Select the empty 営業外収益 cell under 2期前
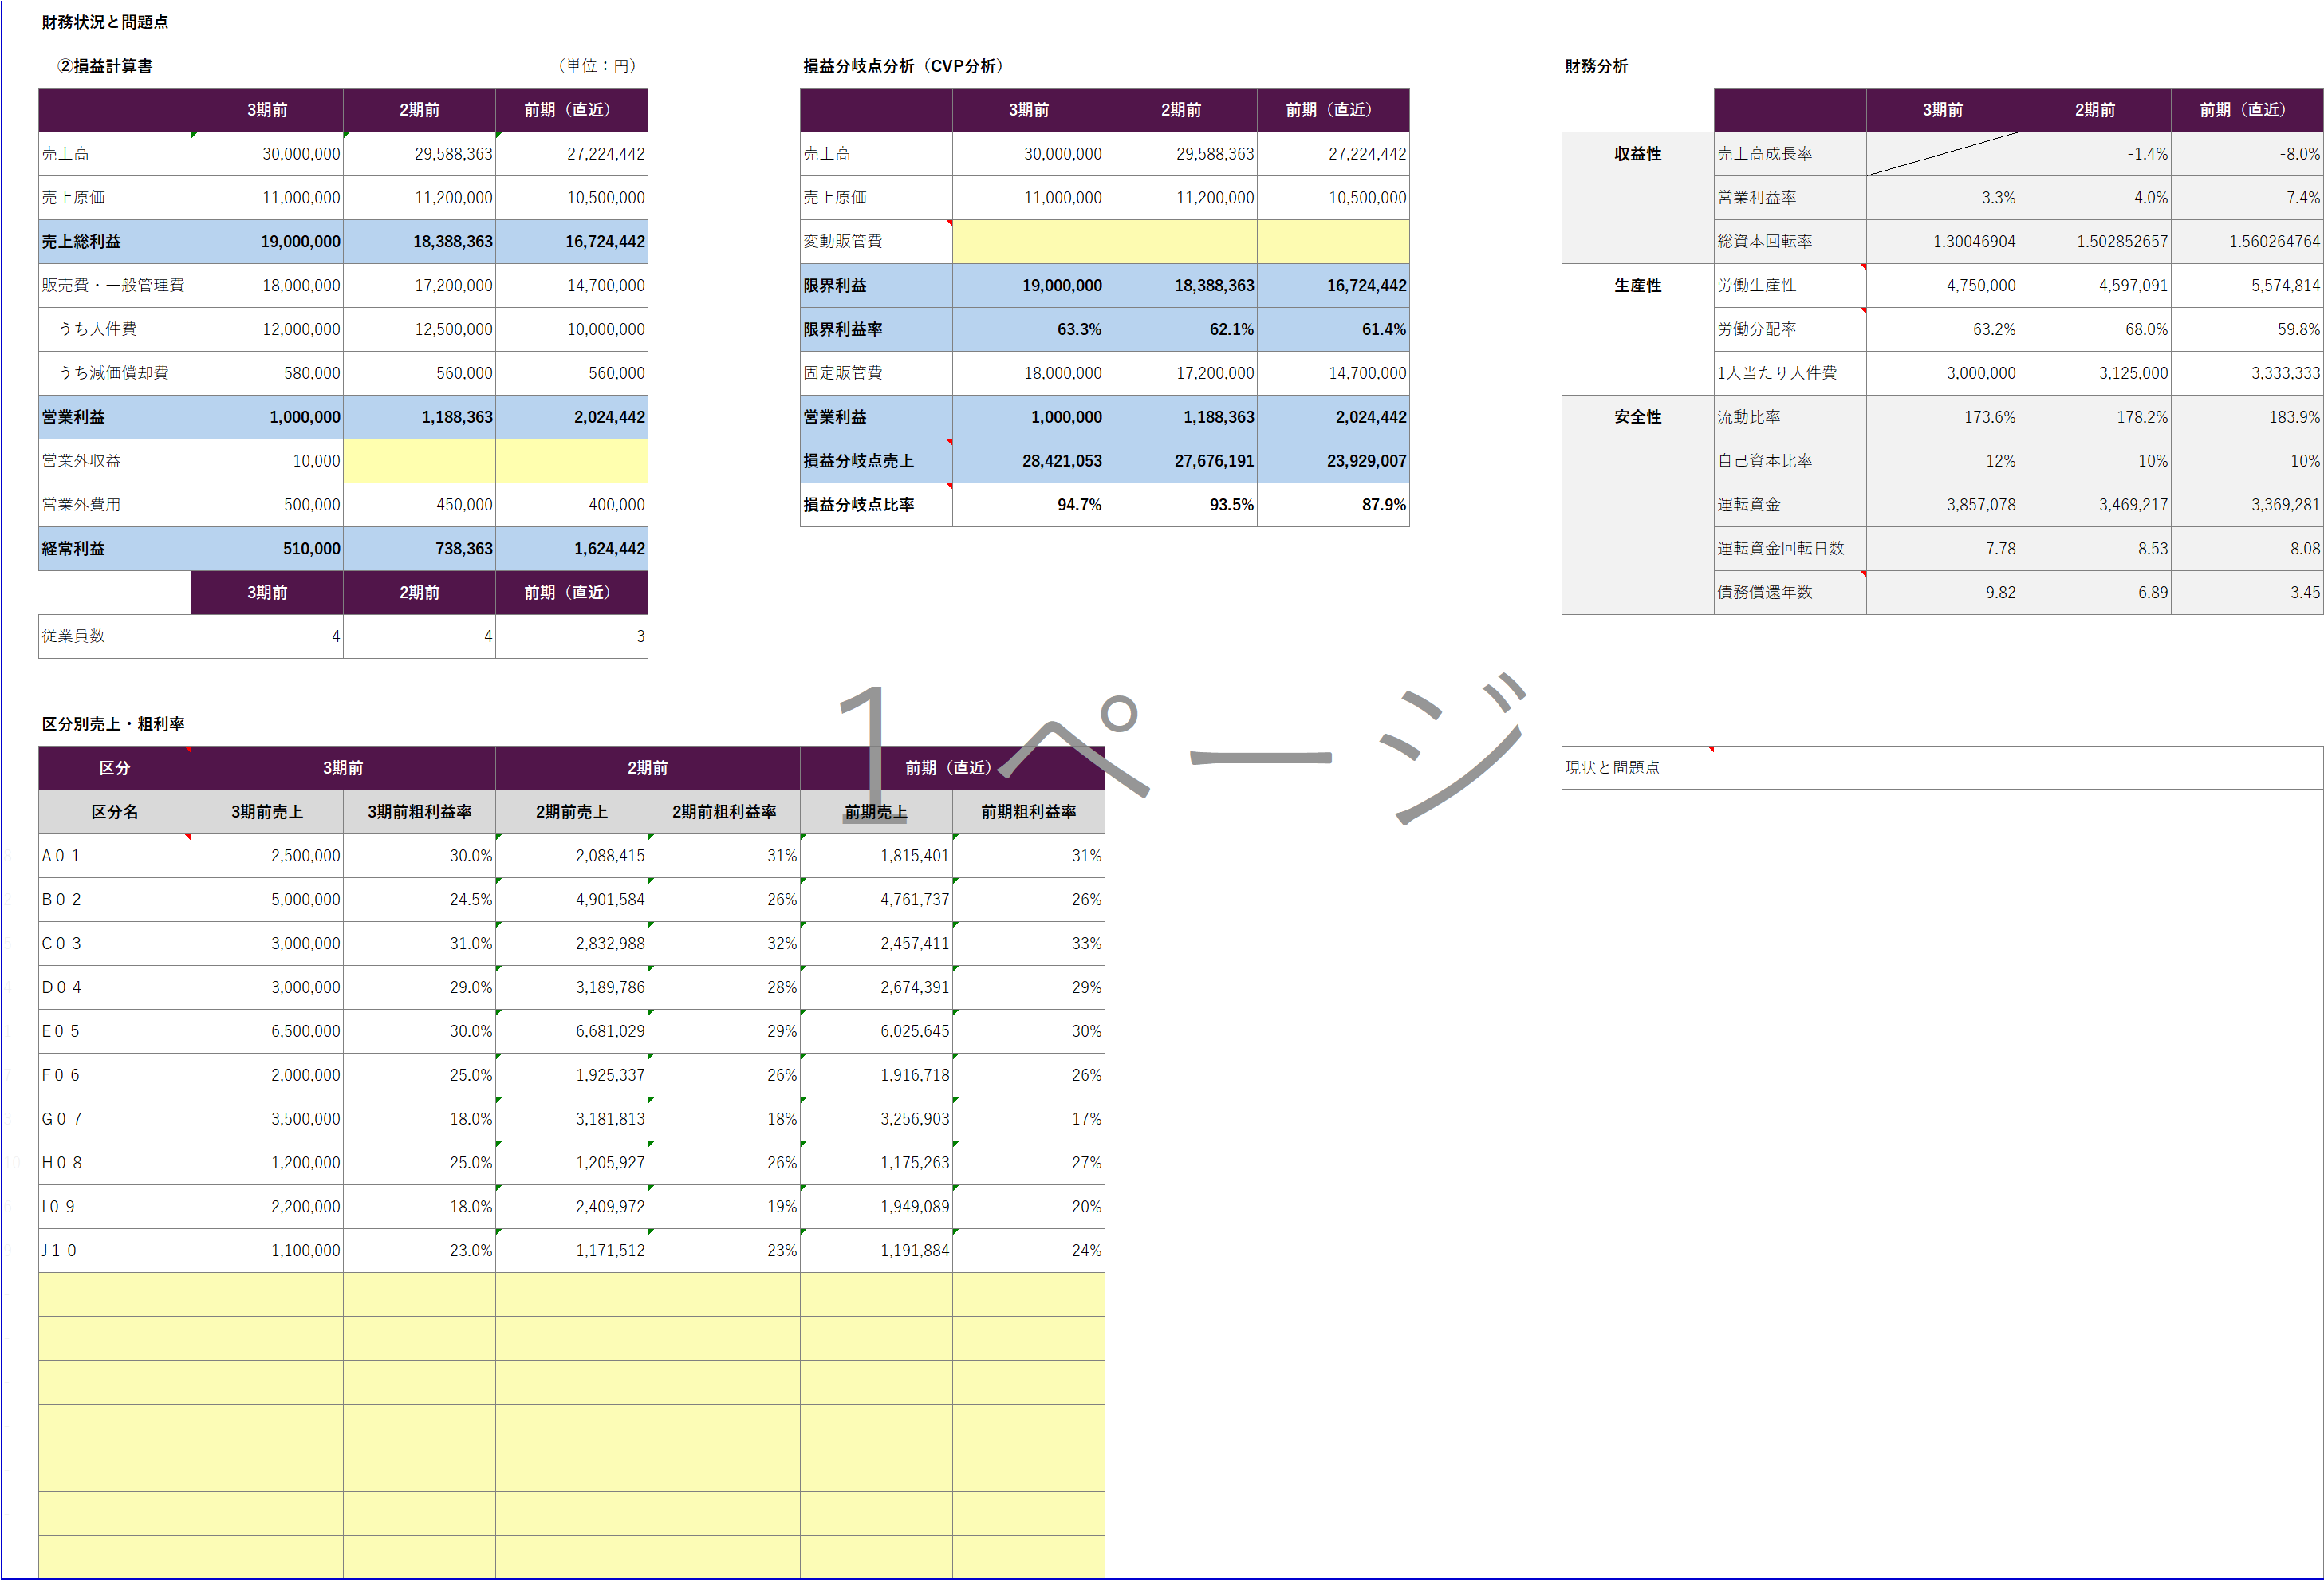 coord(419,461)
